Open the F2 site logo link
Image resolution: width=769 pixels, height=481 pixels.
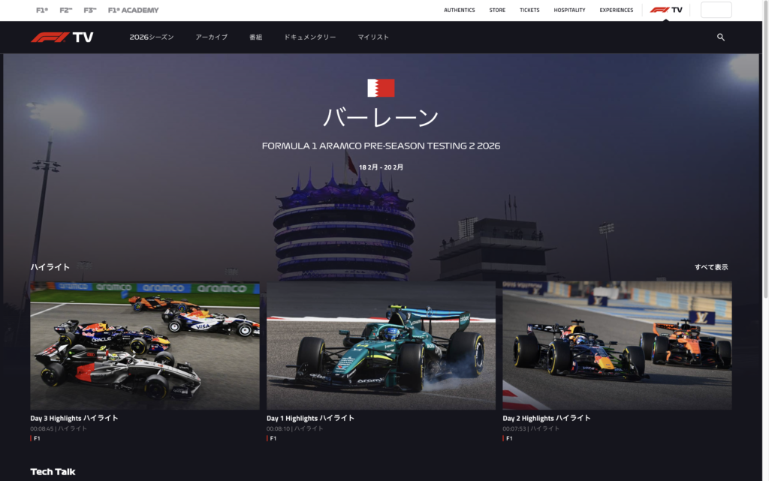coord(66,11)
